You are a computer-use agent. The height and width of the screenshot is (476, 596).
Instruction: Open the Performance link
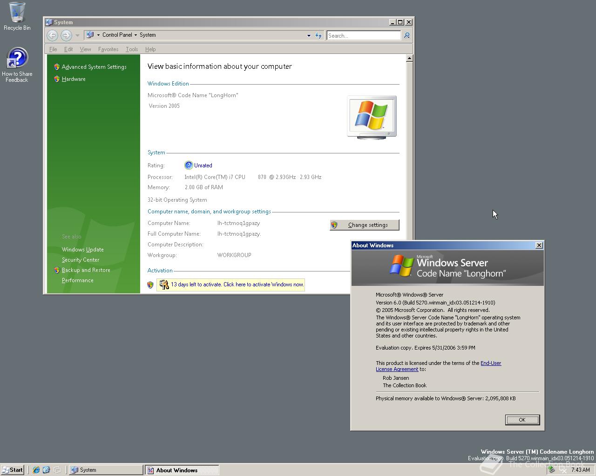pyautogui.click(x=78, y=280)
